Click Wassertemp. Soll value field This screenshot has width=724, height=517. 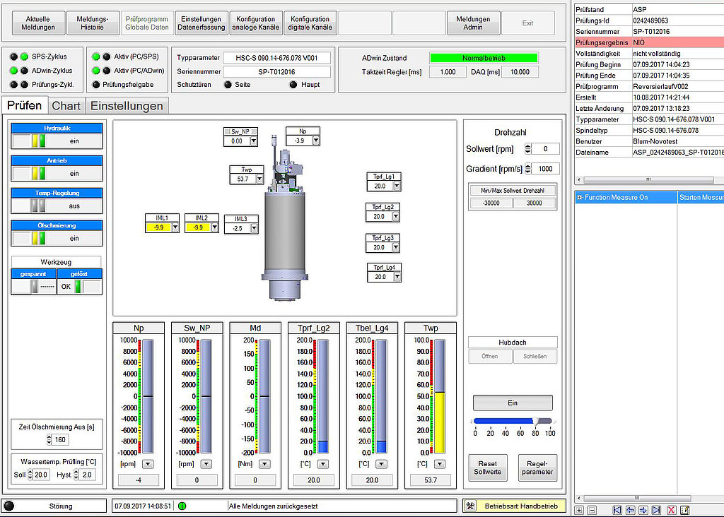41,475
